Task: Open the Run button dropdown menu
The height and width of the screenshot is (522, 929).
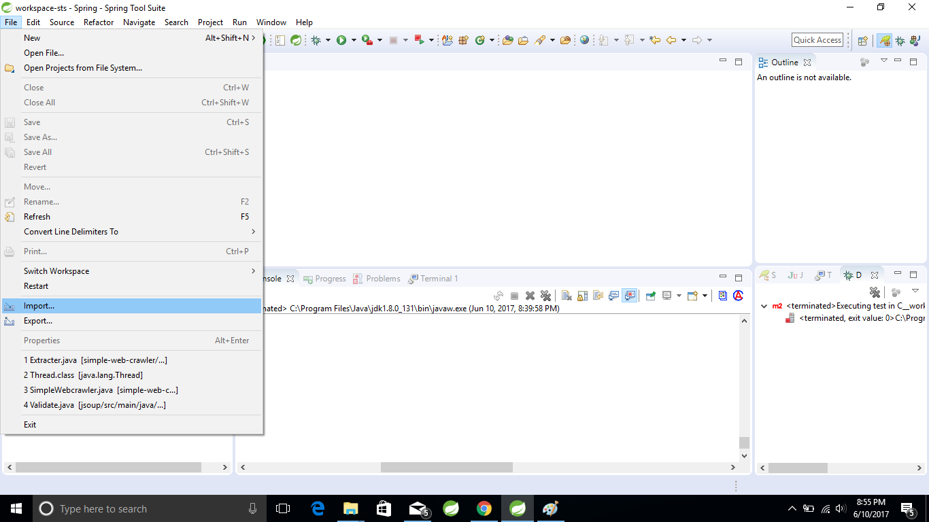Action: click(352, 40)
